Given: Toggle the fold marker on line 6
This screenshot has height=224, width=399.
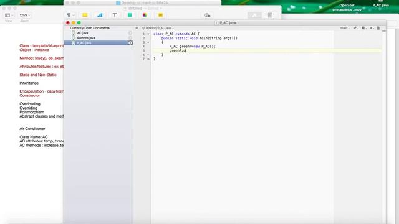Looking at the screenshot, I should pyautogui.click(x=148, y=55).
